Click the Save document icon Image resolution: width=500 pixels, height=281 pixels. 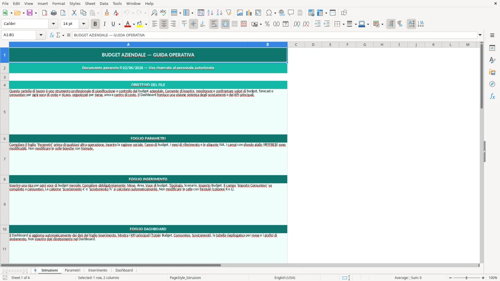pyautogui.click(x=30, y=13)
